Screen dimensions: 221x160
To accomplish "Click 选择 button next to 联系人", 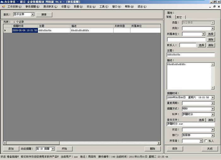I will tap(201, 45).
